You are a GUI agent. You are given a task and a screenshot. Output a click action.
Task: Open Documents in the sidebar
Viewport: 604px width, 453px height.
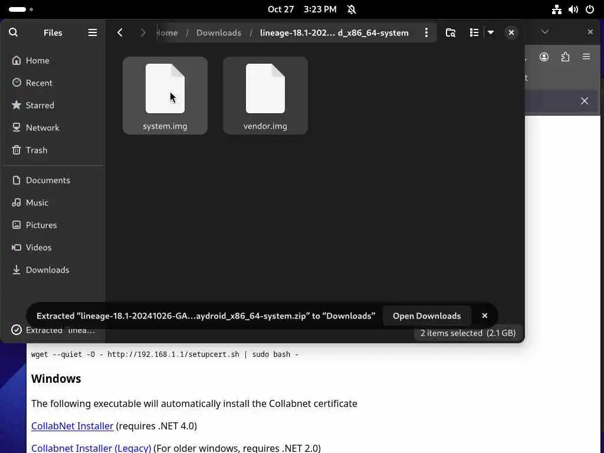click(x=53, y=180)
